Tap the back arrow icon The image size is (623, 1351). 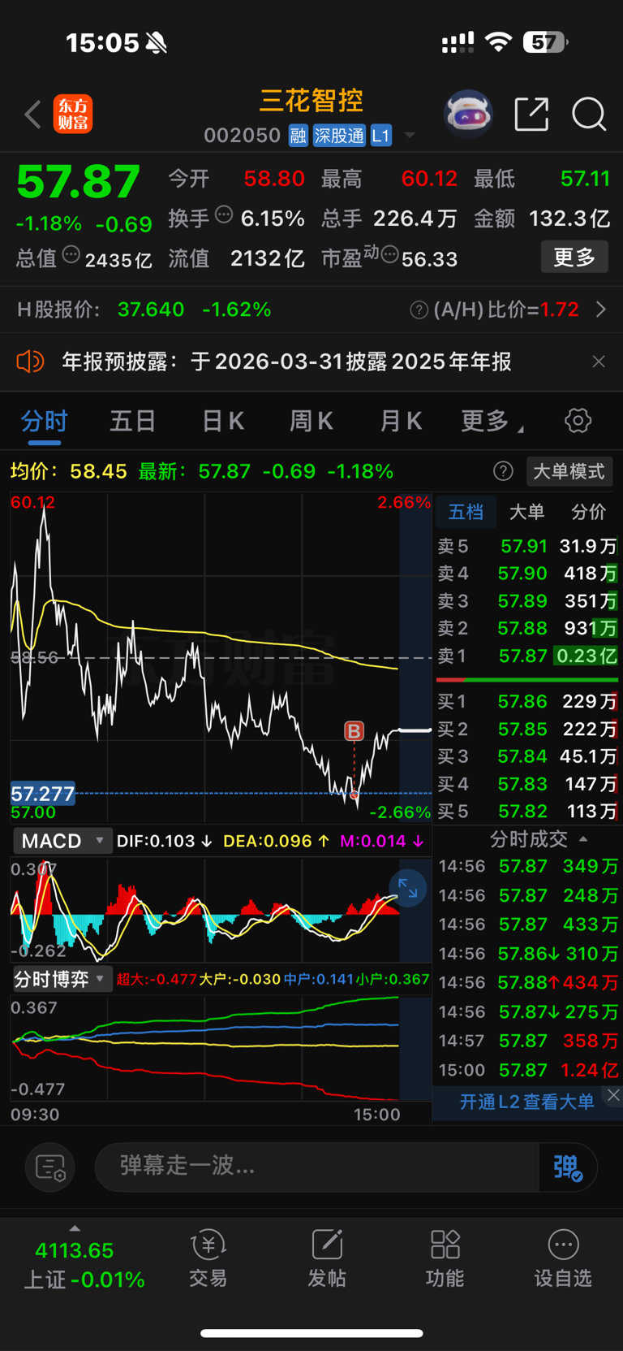[x=32, y=115]
